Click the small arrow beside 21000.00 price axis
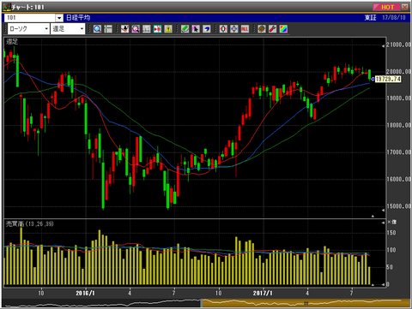 (383, 46)
